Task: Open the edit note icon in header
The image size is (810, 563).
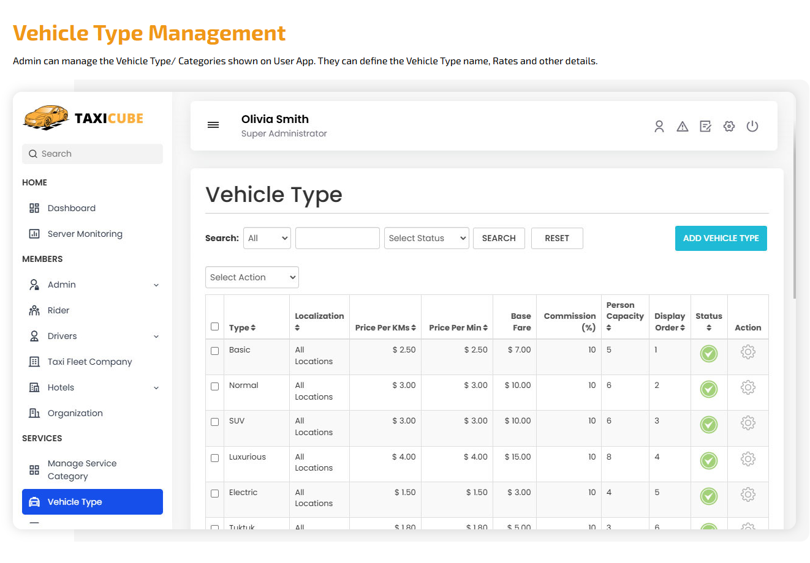Action: point(706,126)
